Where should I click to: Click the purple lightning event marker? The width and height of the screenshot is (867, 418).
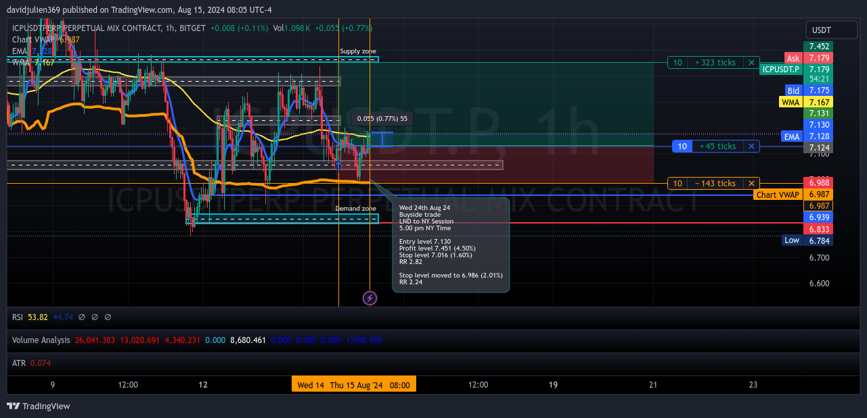pyautogui.click(x=370, y=298)
